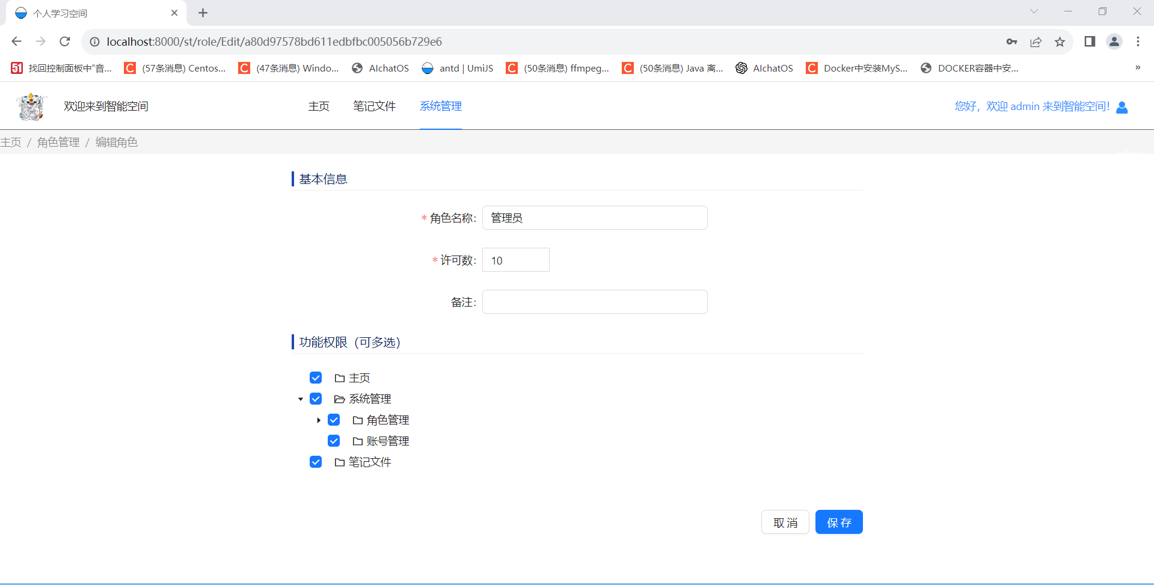The height and width of the screenshot is (585, 1154).
Task: Click the folder icon beside 角色管理
Action: (x=358, y=420)
